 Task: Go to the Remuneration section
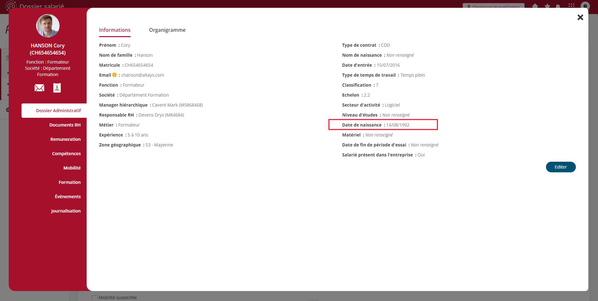[65, 139]
